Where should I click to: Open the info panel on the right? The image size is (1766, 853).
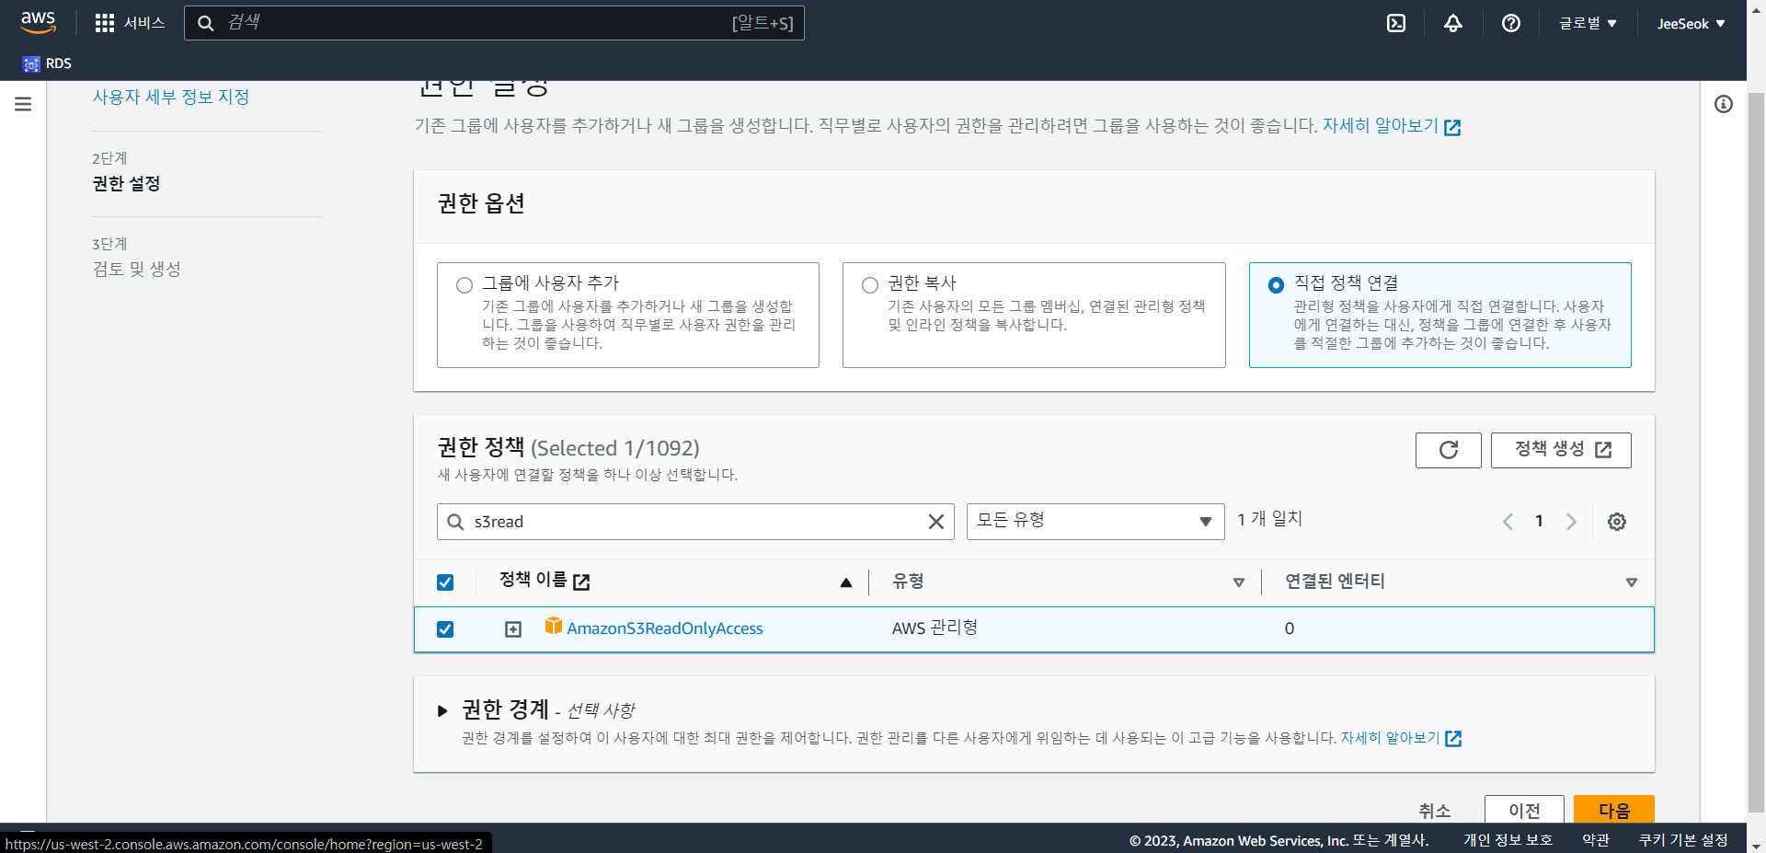coord(1724,104)
